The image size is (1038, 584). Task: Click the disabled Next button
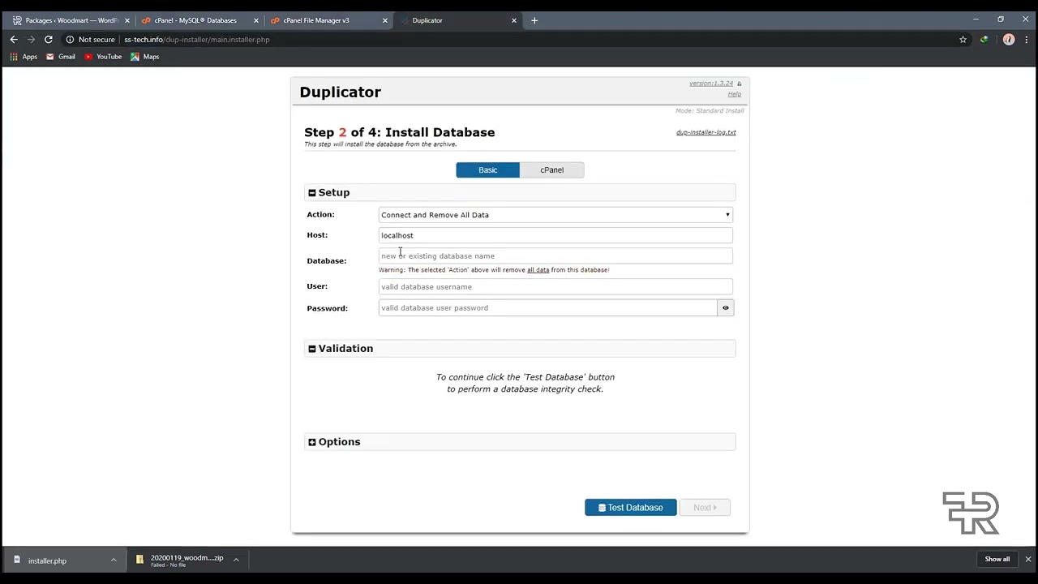pos(705,508)
